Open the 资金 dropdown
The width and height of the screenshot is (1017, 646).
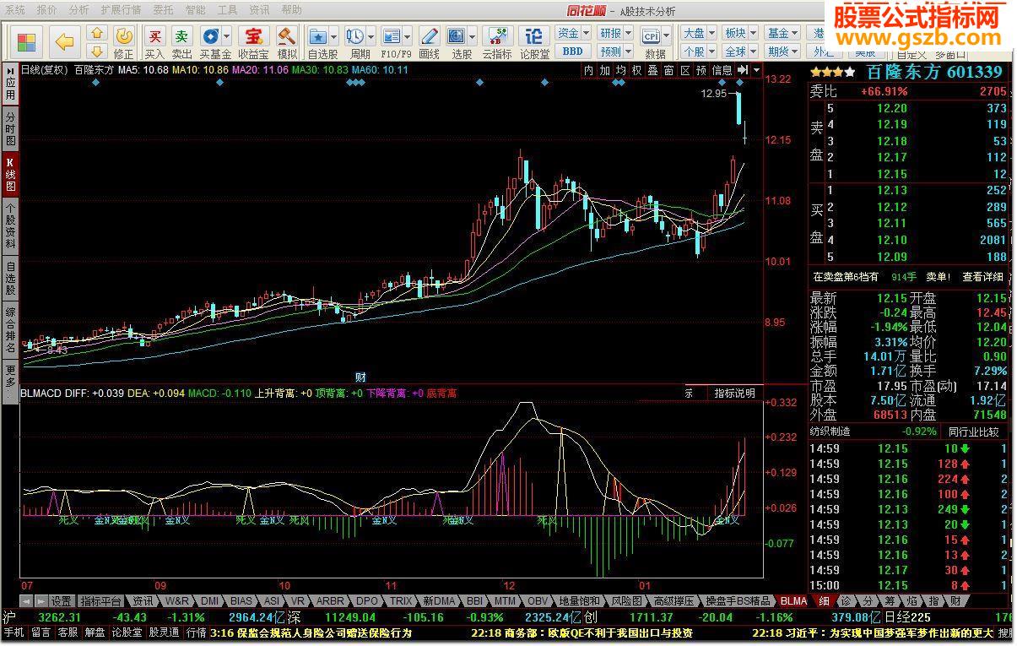(573, 33)
